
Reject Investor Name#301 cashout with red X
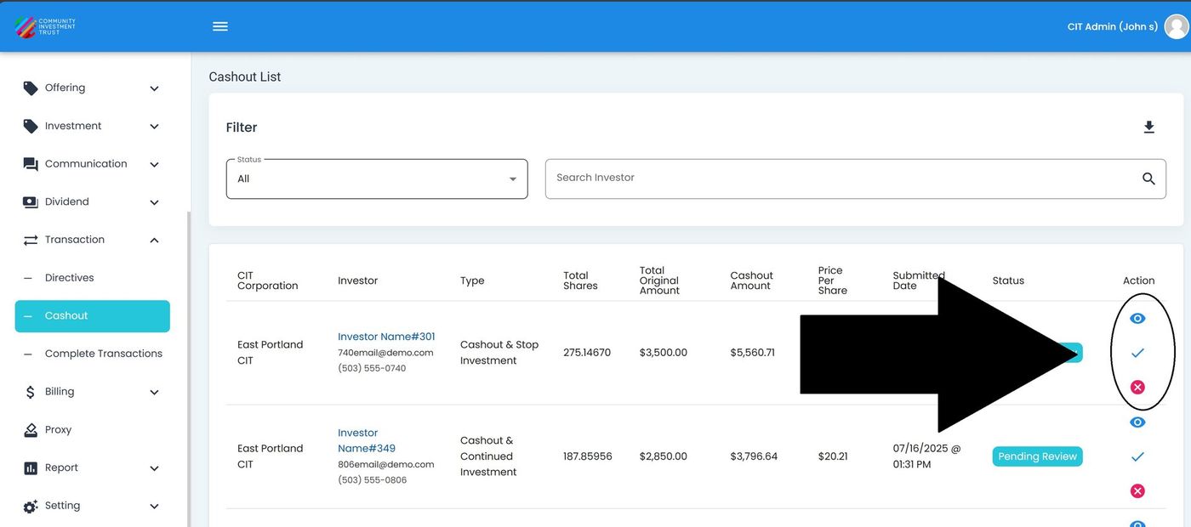click(1137, 388)
